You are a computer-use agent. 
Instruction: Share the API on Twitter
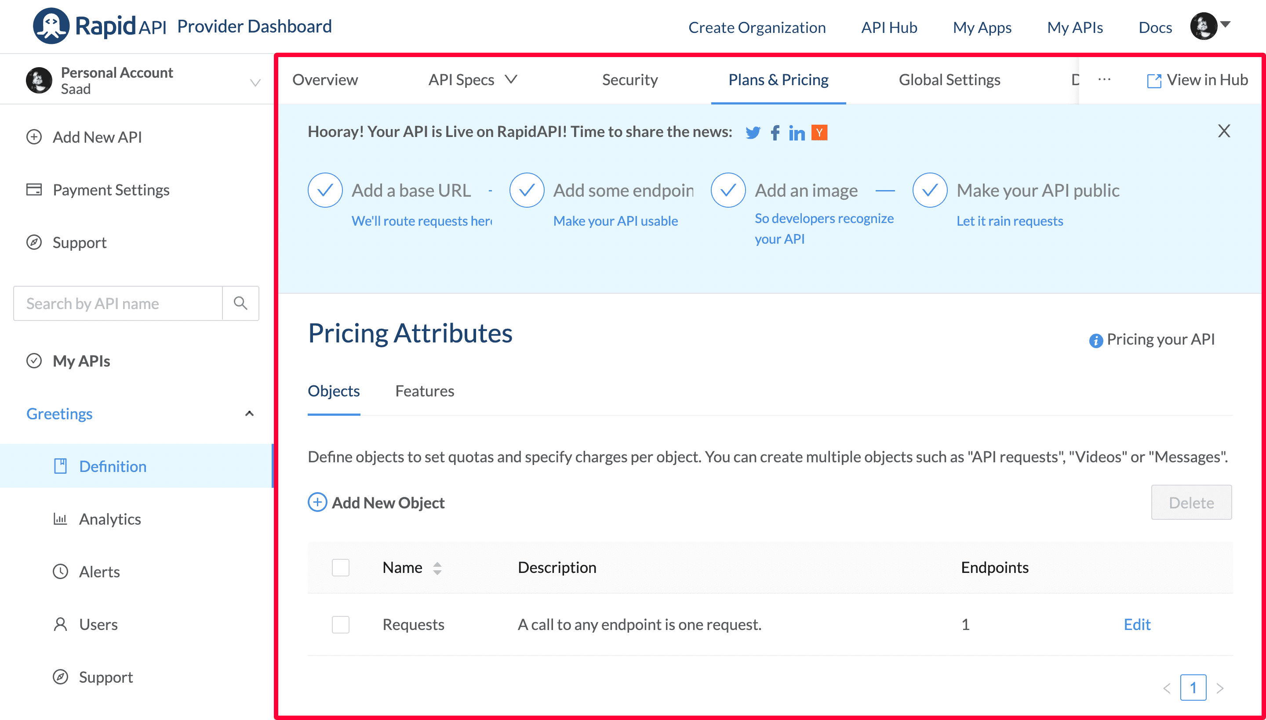click(753, 133)
